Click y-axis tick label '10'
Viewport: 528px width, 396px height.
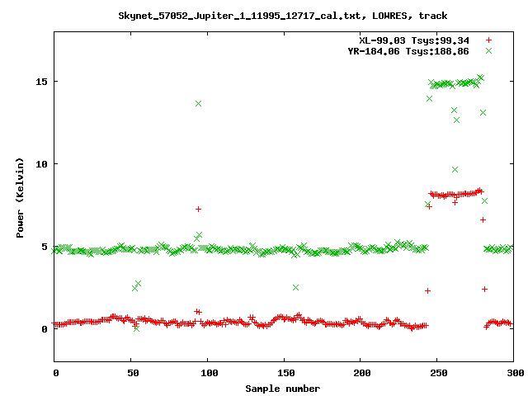tap(42, 164)
